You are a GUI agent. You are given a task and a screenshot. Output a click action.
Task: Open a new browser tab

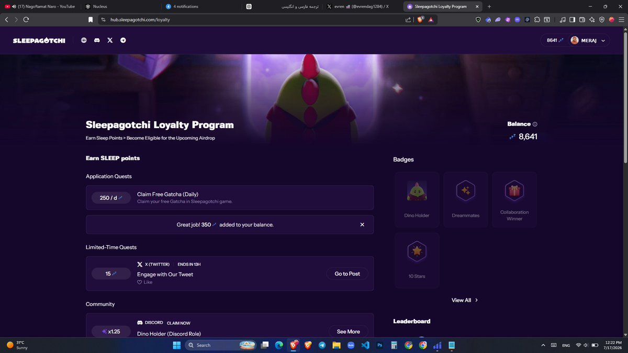click(489, 6)
